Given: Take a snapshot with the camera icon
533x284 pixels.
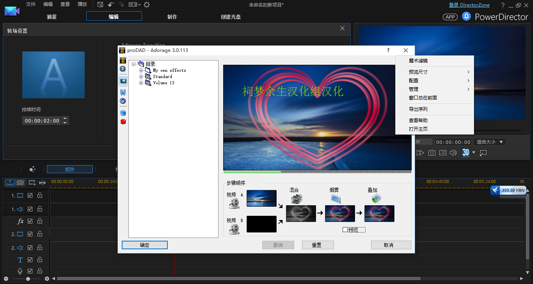Looking at the screenshot, I should click(x=432, y=153).
